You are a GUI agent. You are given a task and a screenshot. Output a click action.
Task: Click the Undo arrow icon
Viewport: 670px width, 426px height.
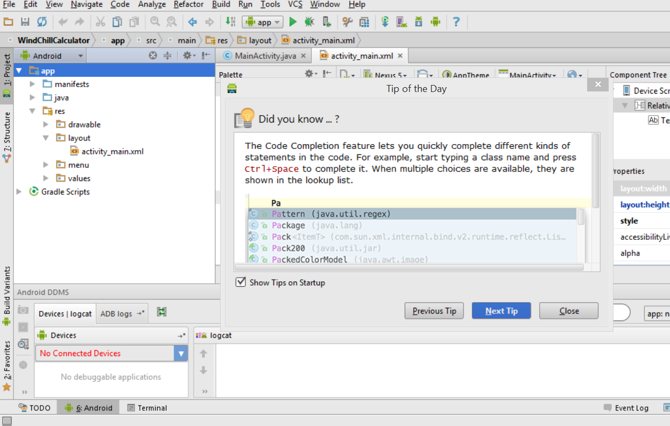tap(63, 22)
